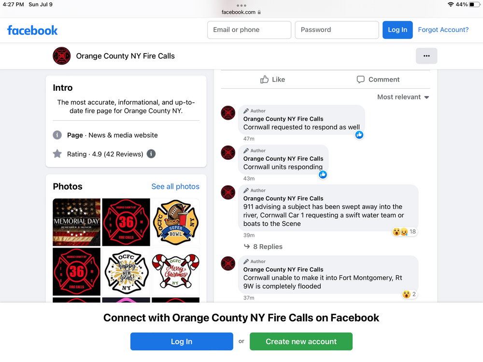View wow reactions on the Rt 9W flooded comment
Viewport: 483px width, 362px height.
tap(410, 294)
